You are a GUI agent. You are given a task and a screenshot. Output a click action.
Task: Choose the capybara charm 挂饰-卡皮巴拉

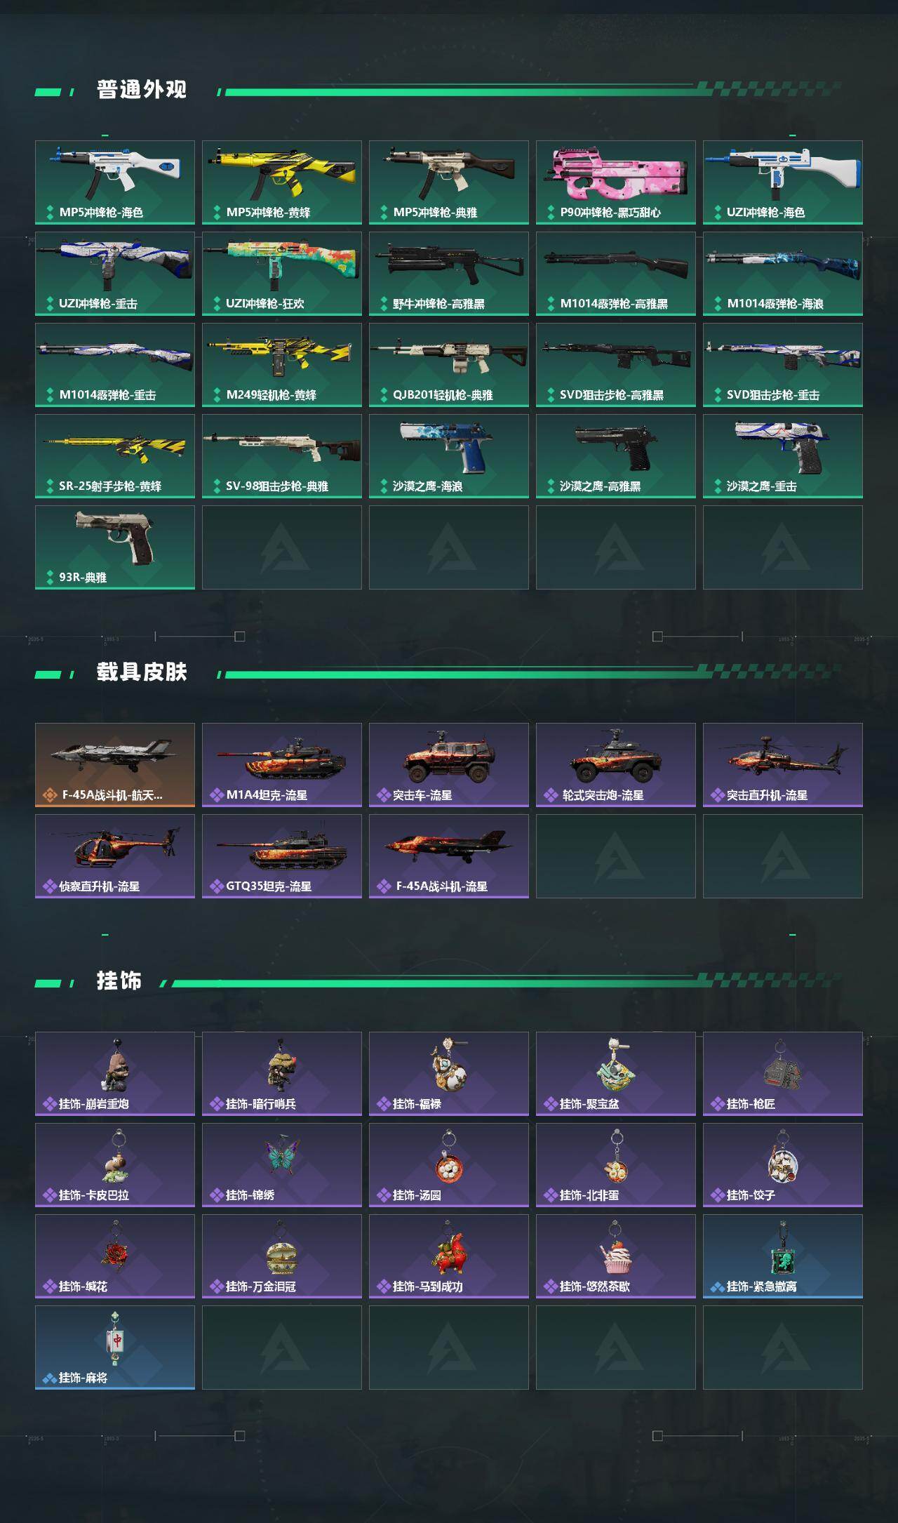tap(115, 1165)
